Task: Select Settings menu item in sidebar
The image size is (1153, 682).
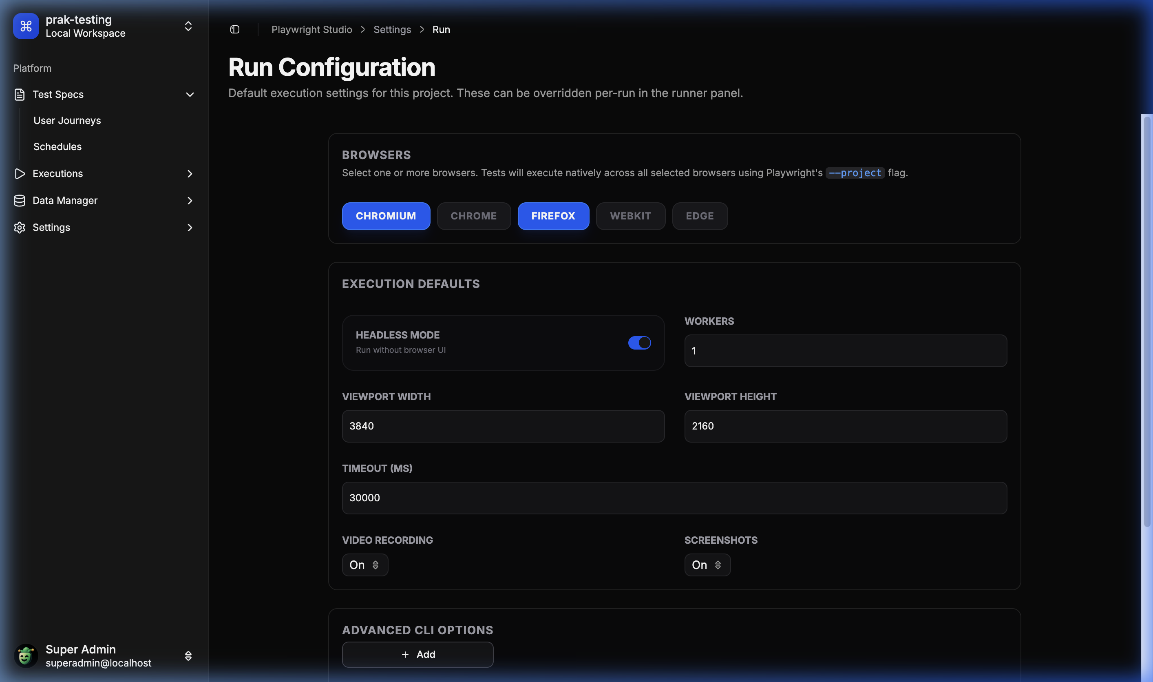Action: [x=104, y=228]
